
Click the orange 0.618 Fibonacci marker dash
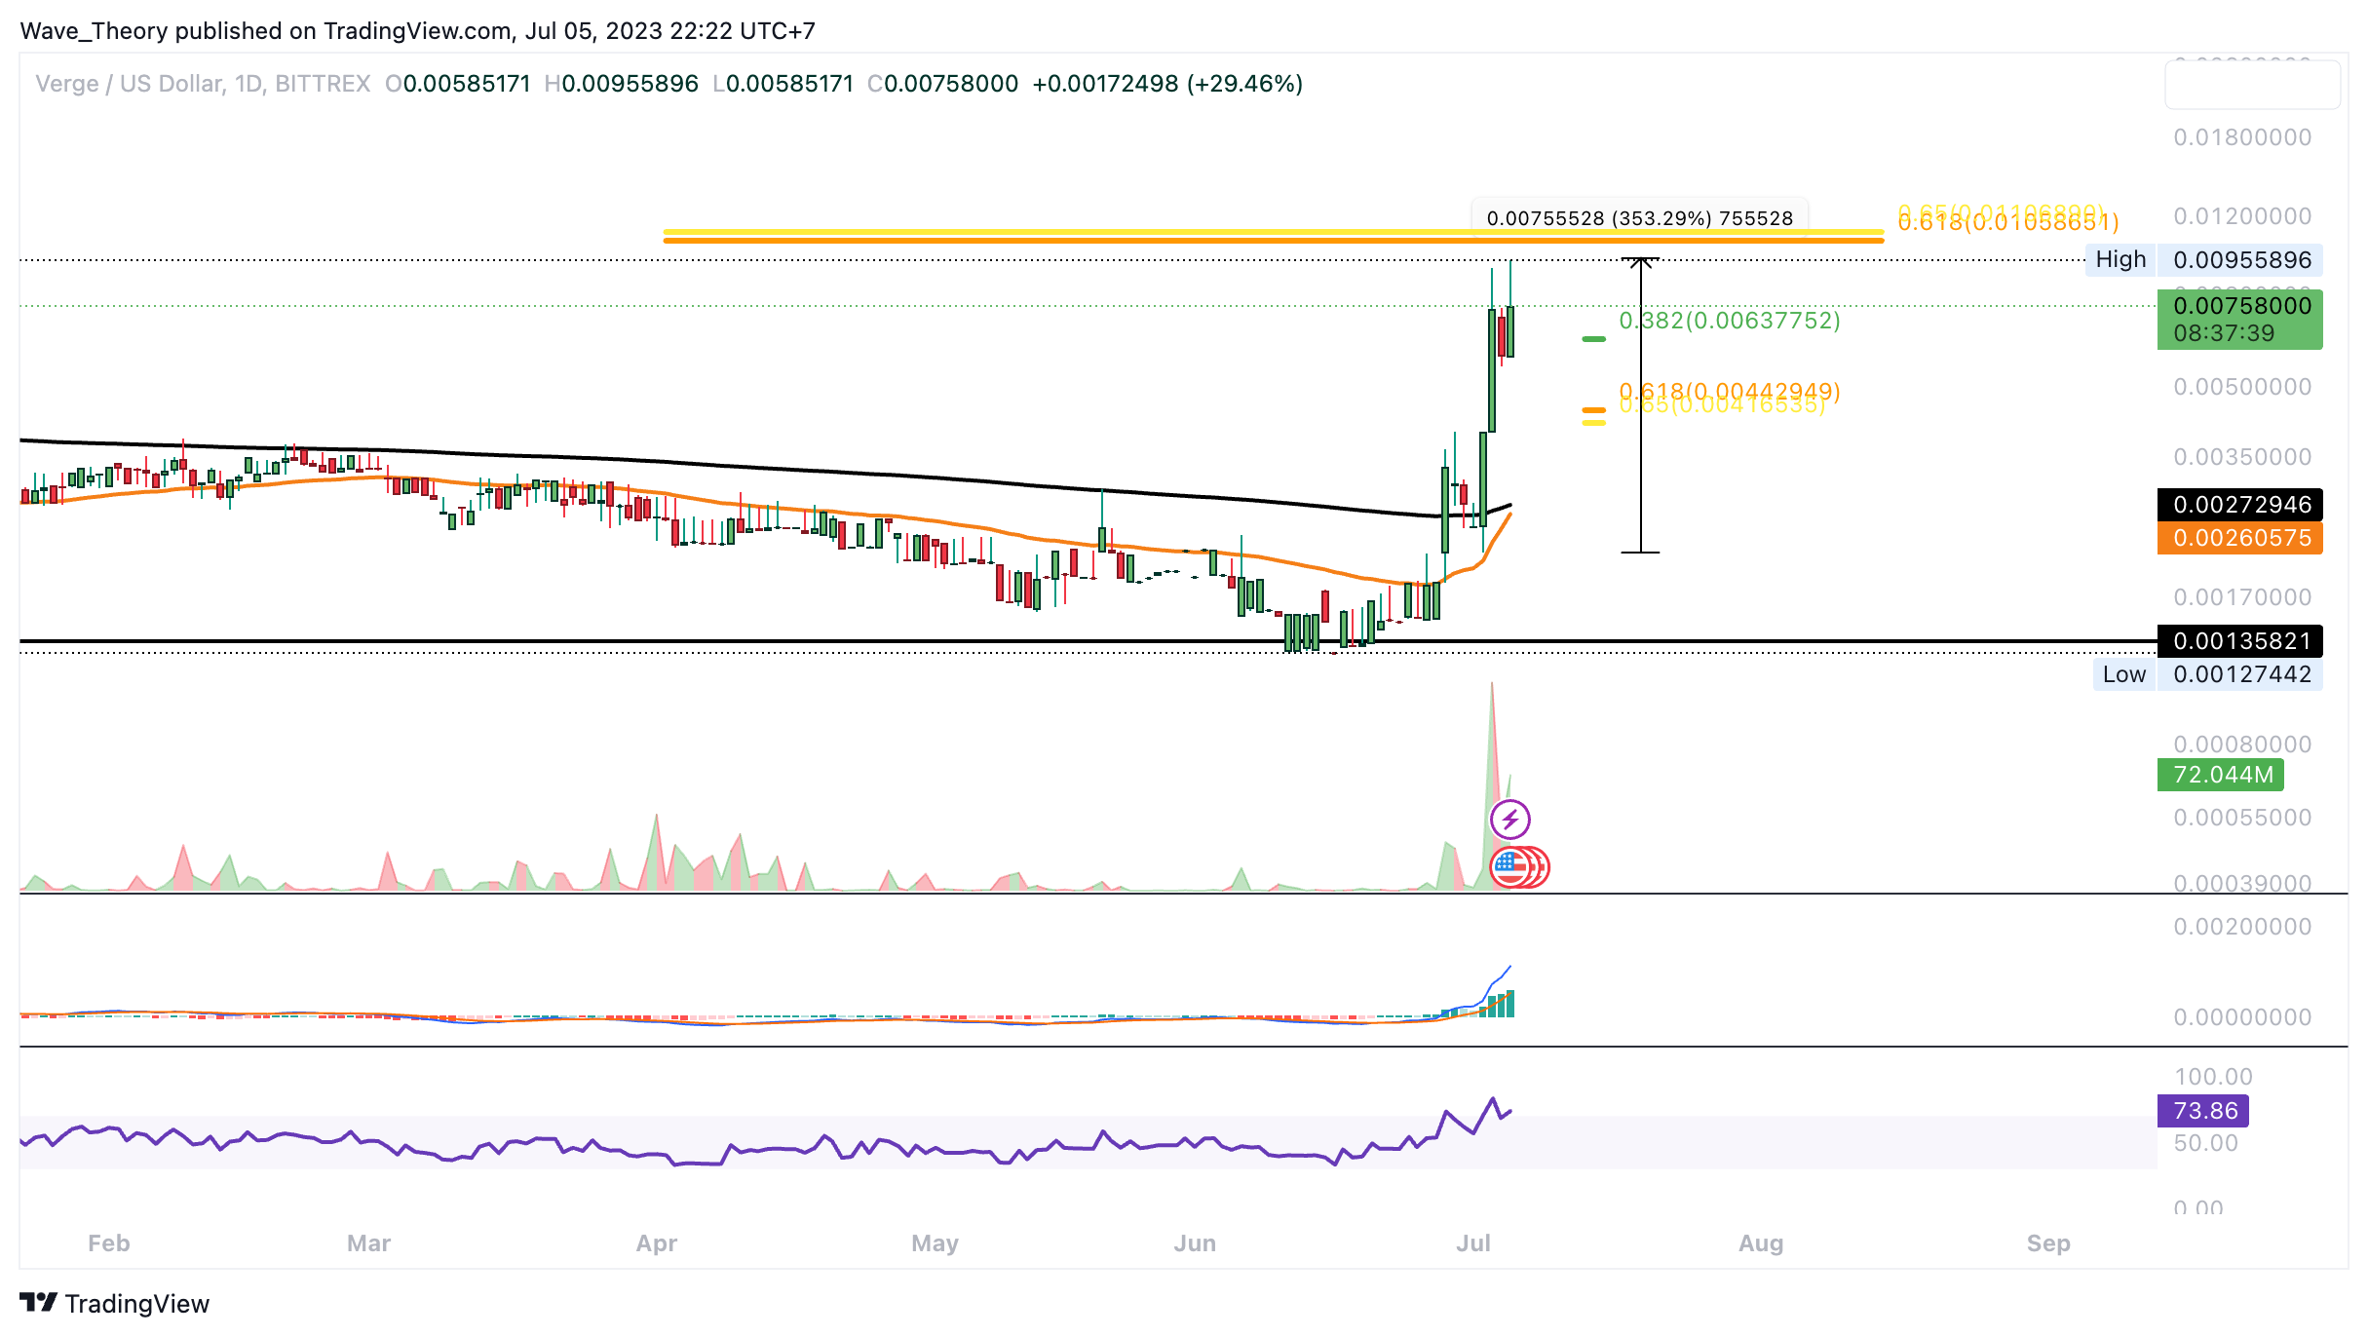coord(1593,410)
